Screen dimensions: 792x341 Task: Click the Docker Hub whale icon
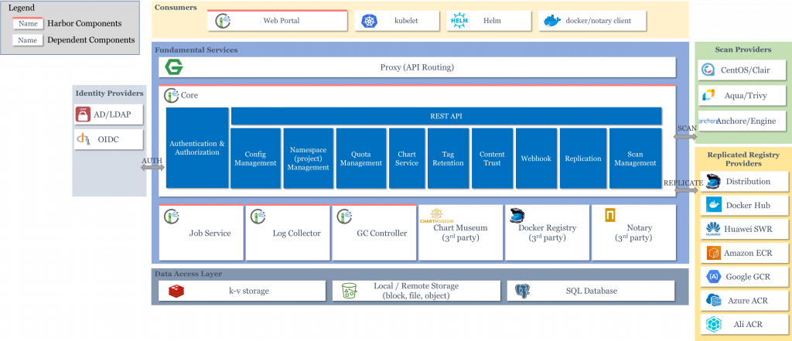pos(714,205)
